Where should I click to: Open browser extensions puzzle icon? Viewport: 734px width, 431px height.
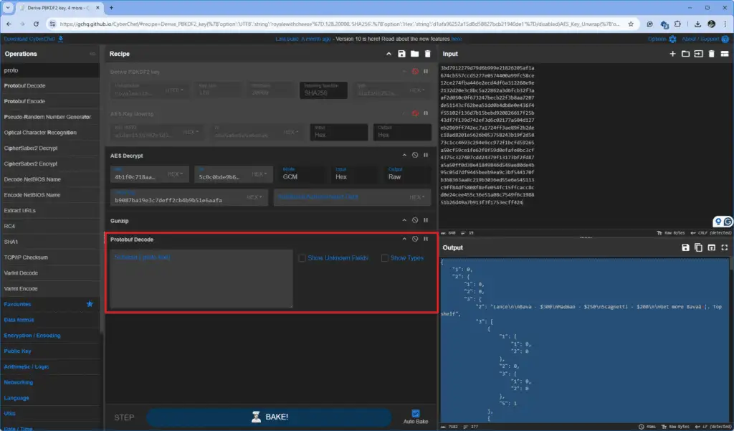[x=677, y=24]
